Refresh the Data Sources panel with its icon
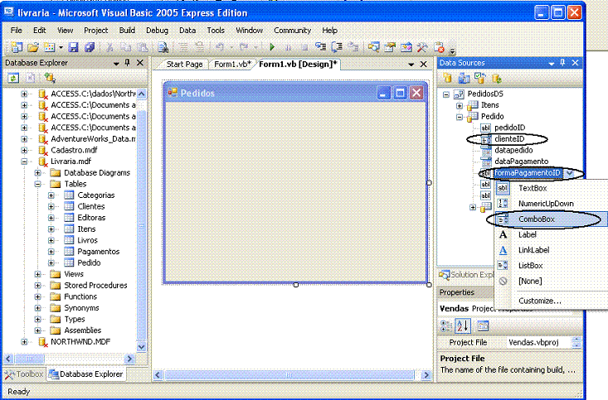Image resolution: width=608 pixels, height=400 pixels. 497,78
